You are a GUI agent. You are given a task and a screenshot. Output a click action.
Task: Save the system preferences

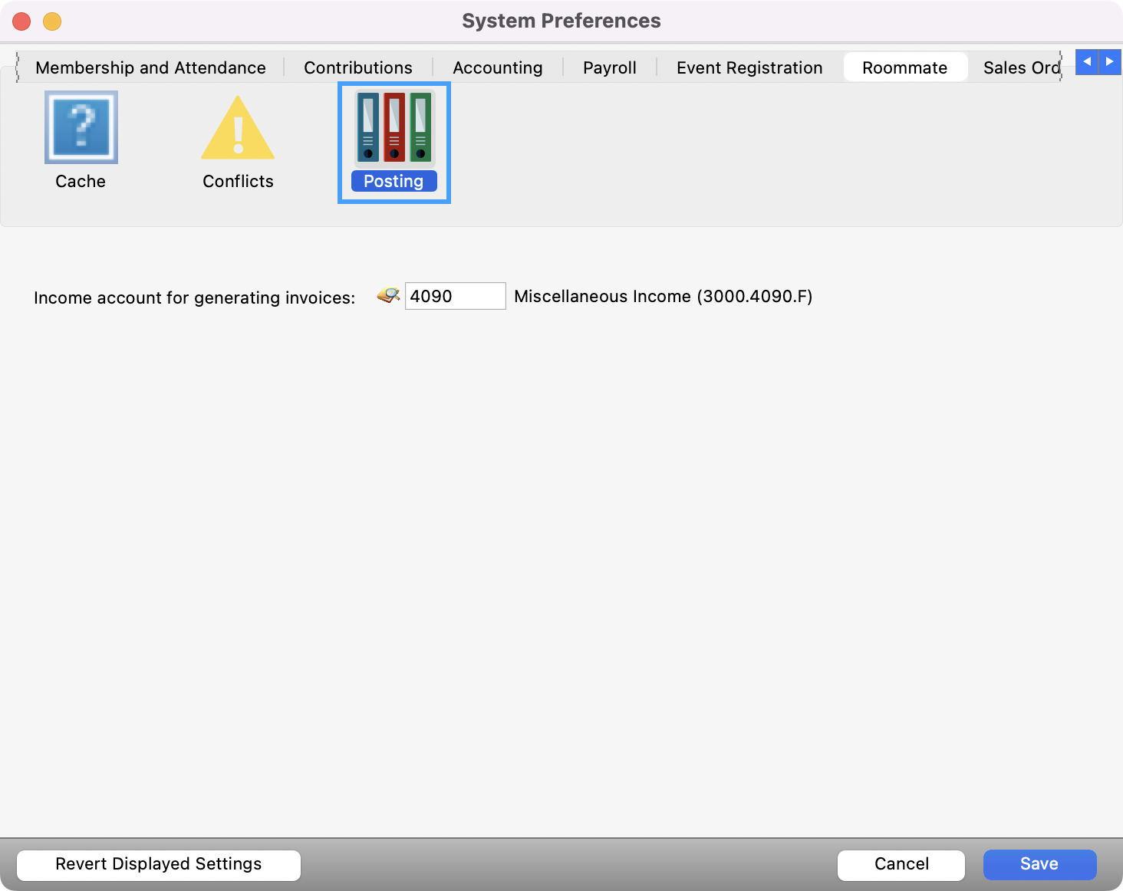1039,864
